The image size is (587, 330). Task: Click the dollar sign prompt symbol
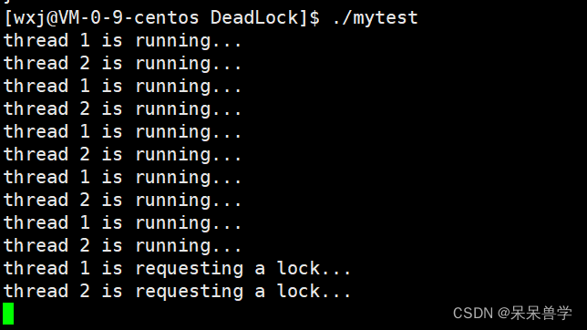pyautogui.click(x=314, y=17)
